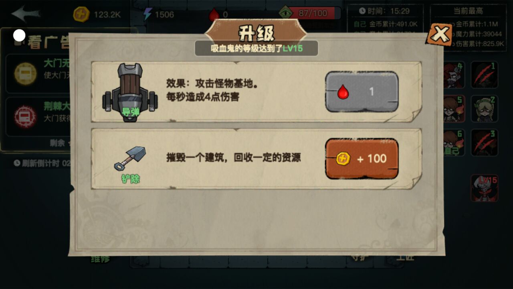Buy missile upgrade with 1 blood drop
513x289 pixels.
pos(362,92)
